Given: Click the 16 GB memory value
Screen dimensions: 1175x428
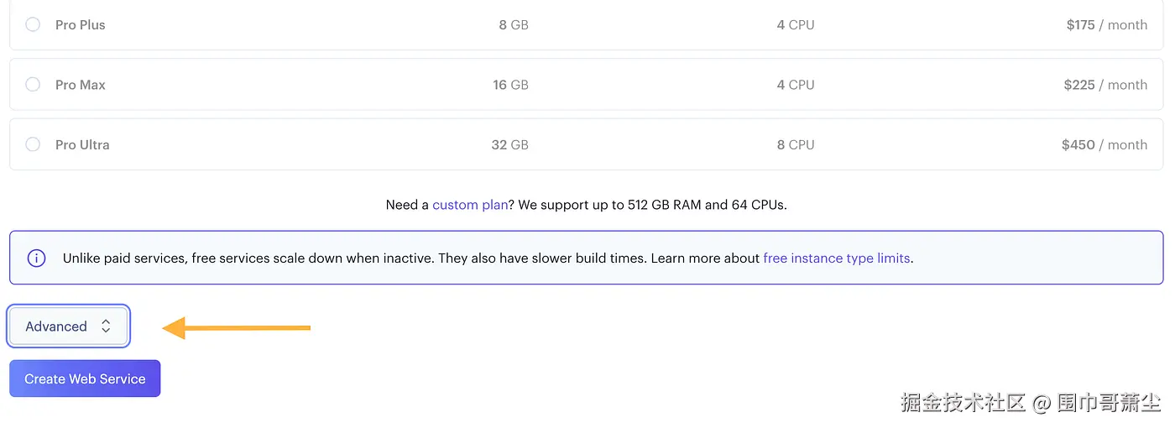Looking at the screenshot, I should point(510,85).
